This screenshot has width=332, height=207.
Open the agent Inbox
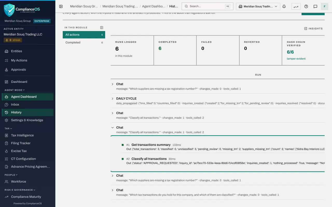coord(27,105)
